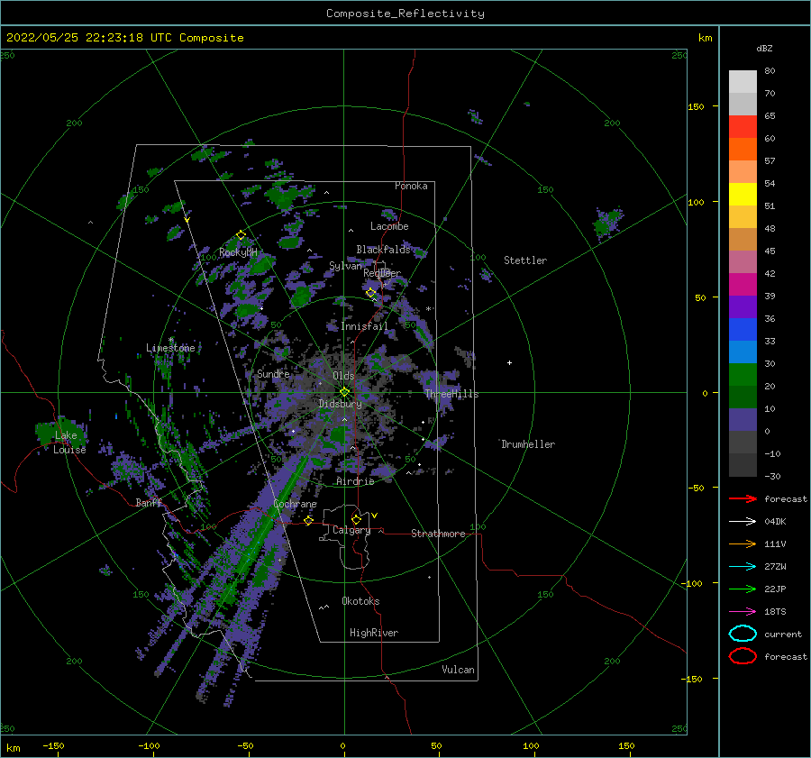The height and width of the screenshot is (758, 811).
Task: Click the yellow radar site diamond at center
Action: 344,392
